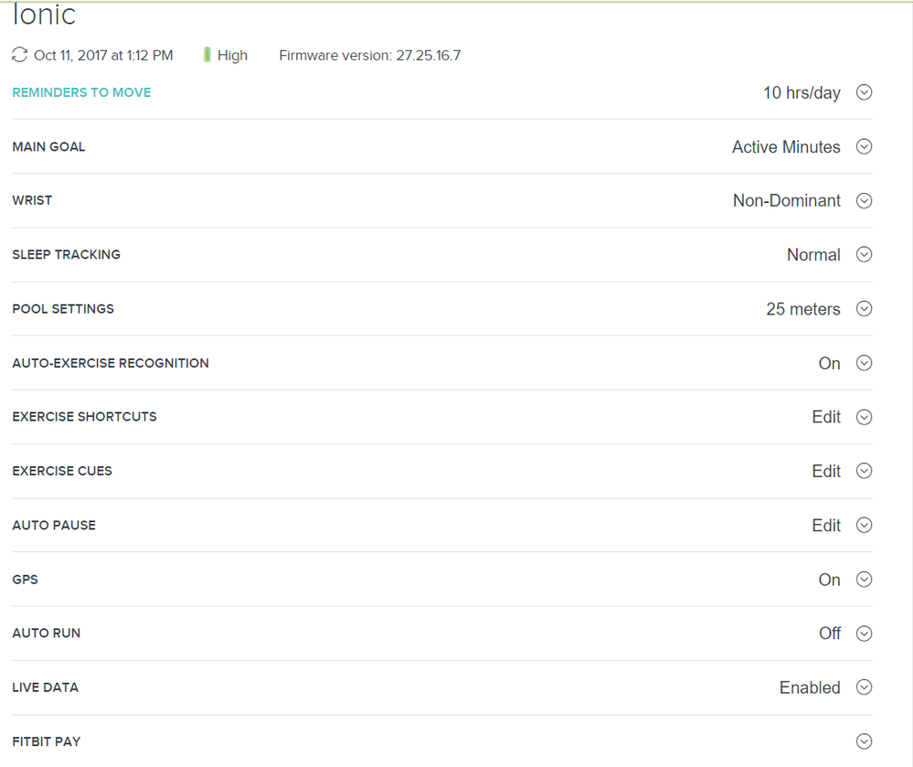913x767 pixels.
Task: Expand the Exercise Shortcuts chevron
Action: click(x=864, y=417)
